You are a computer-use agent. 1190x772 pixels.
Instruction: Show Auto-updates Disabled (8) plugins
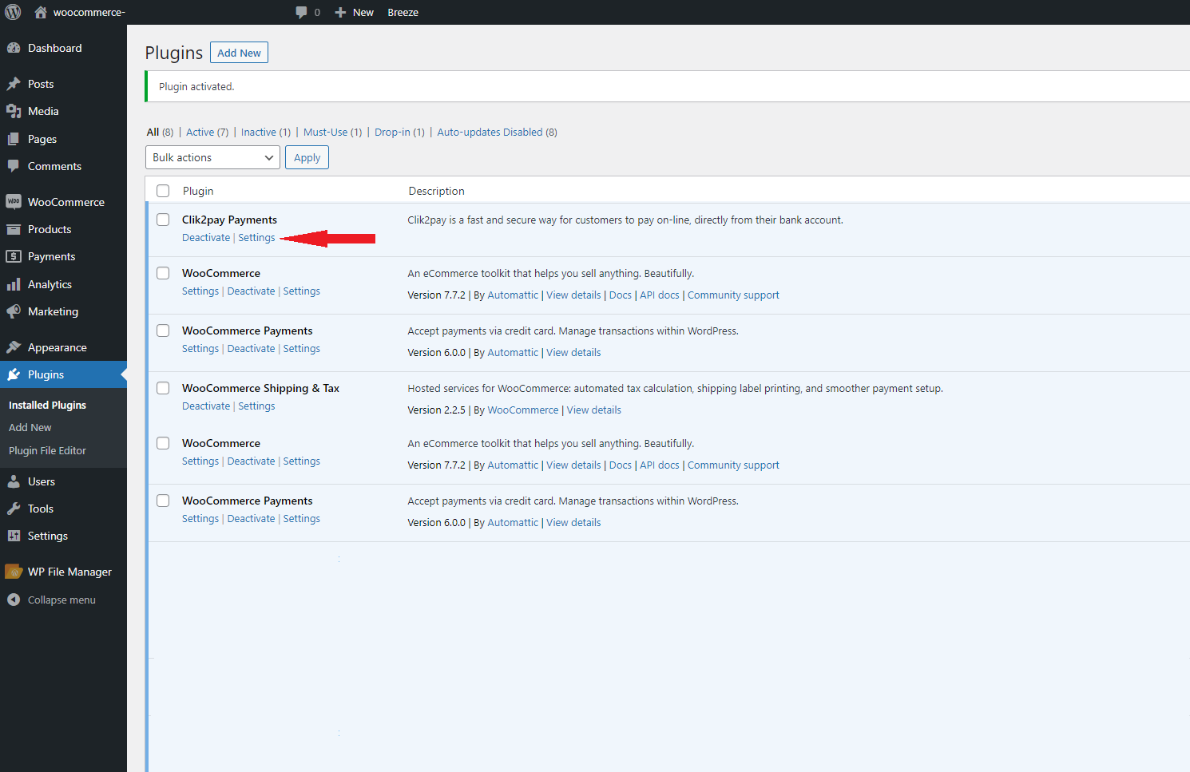pyautogui.click(x=497, y=133)
